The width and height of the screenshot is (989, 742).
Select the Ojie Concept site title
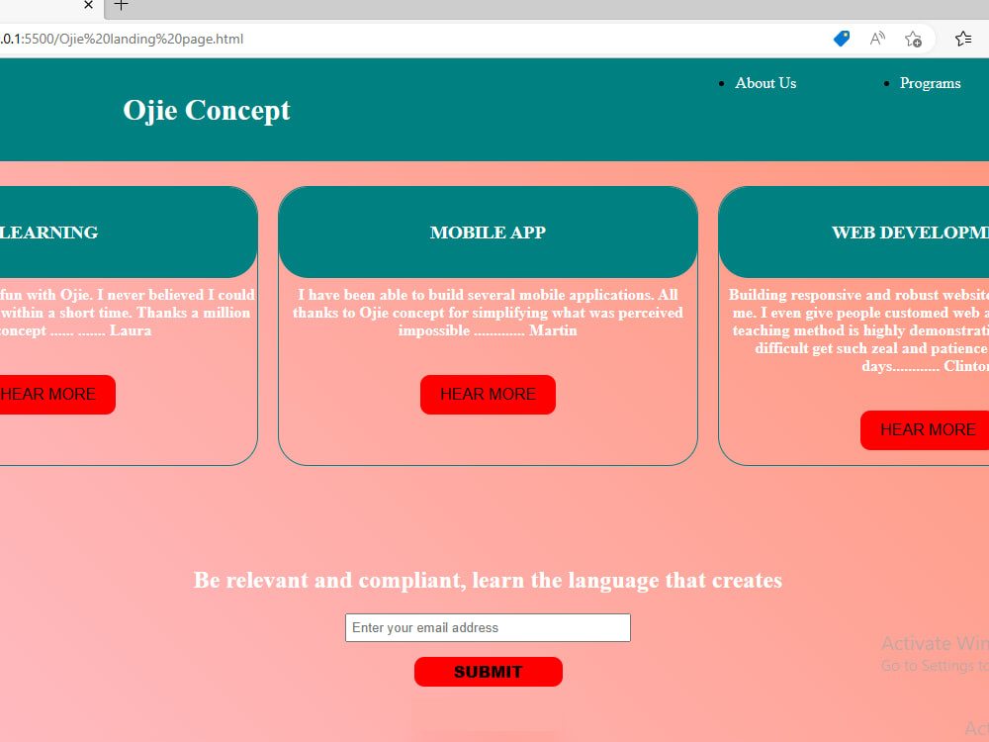click(x=206, y=110)
